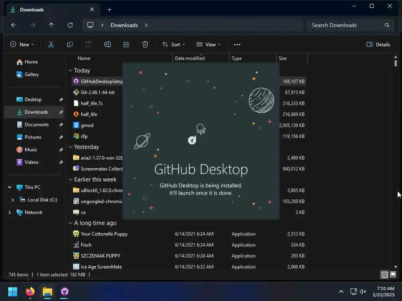Click the vertical scrollbar thumb
This screenshot has width=402, height=301.
click(396, 63)
